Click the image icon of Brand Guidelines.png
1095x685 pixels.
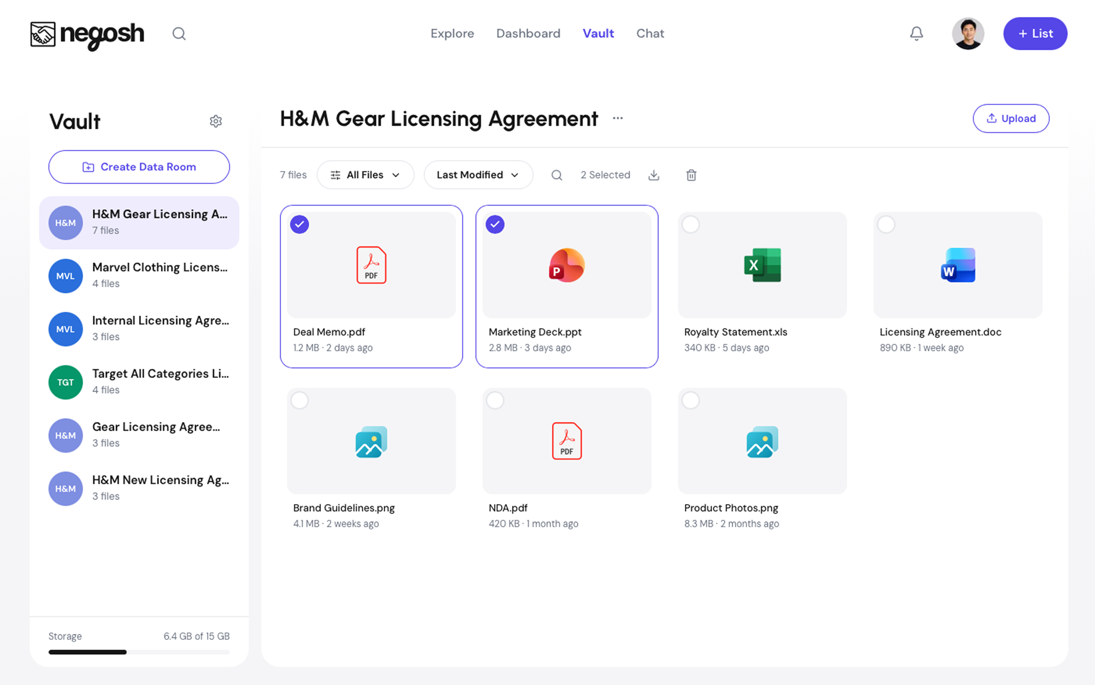coord(371,441)
